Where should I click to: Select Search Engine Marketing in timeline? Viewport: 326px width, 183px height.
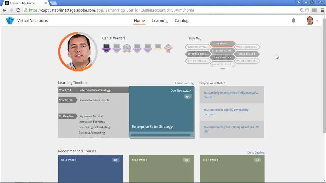point(94,127)
